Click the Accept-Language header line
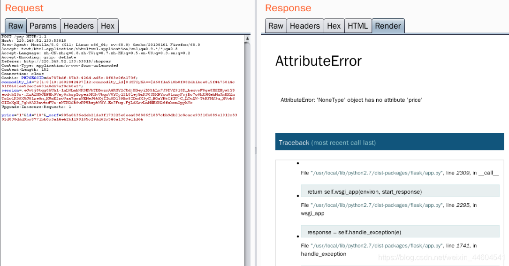 coord(96,53)
